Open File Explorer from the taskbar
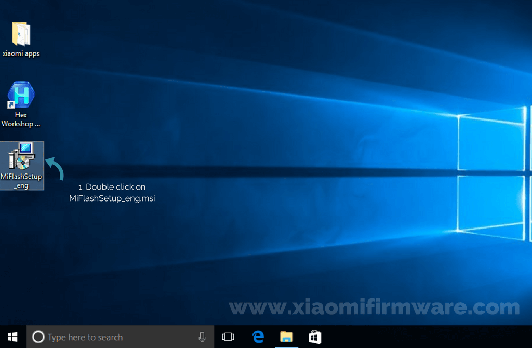 (286, 337)
